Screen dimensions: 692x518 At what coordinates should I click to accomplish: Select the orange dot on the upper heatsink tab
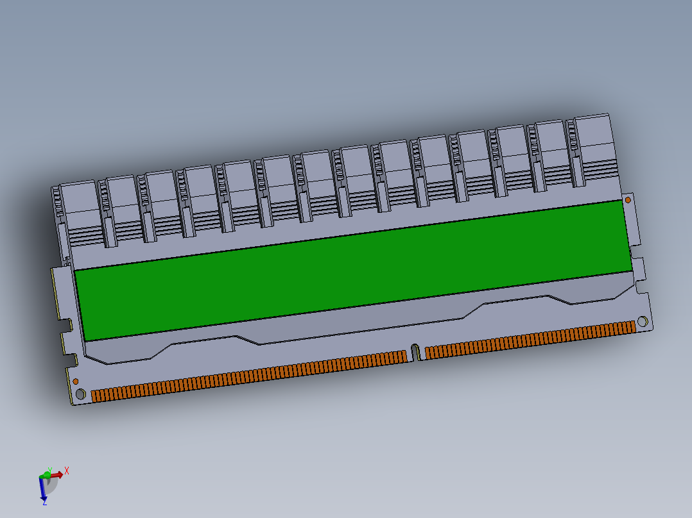pos(628,200)
